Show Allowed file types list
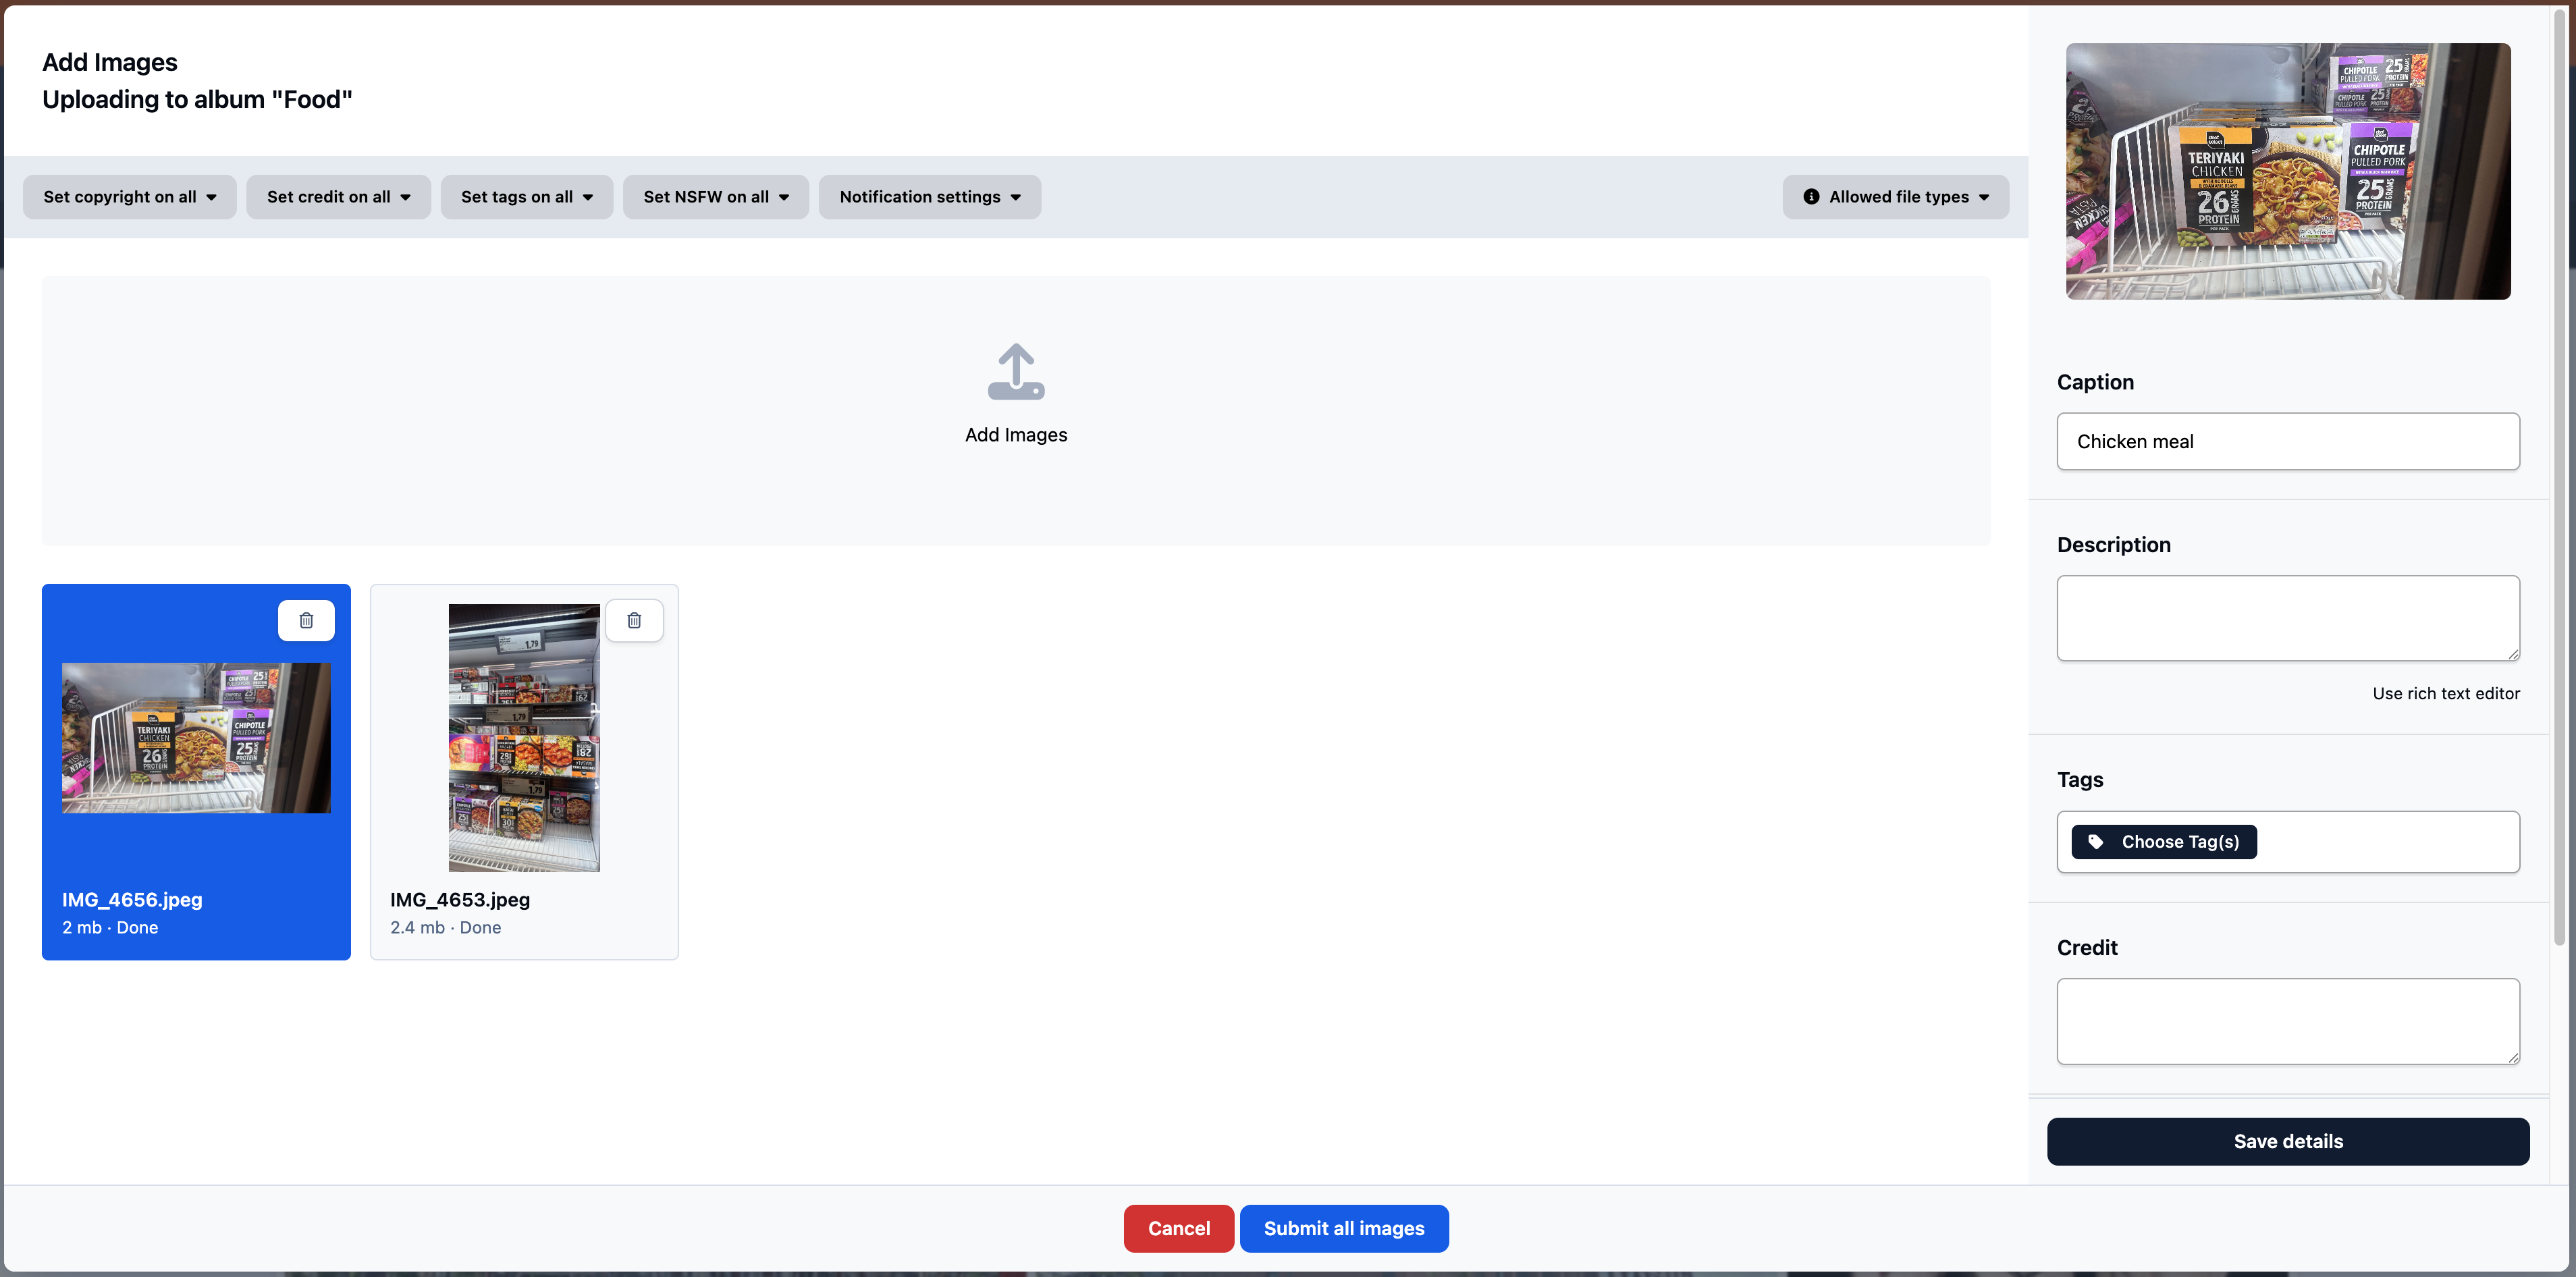Screen dimensions: 2576x1277 pos(1895,197)
